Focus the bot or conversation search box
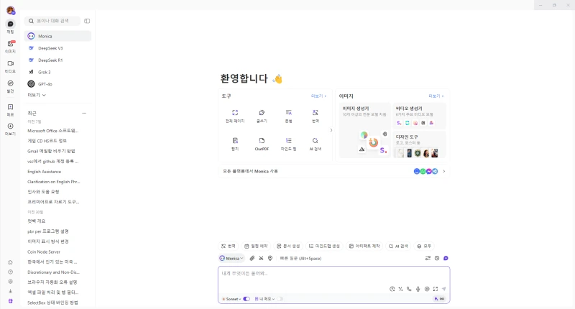Viewport: 575px width, 309px height. (x=52, y=21)
